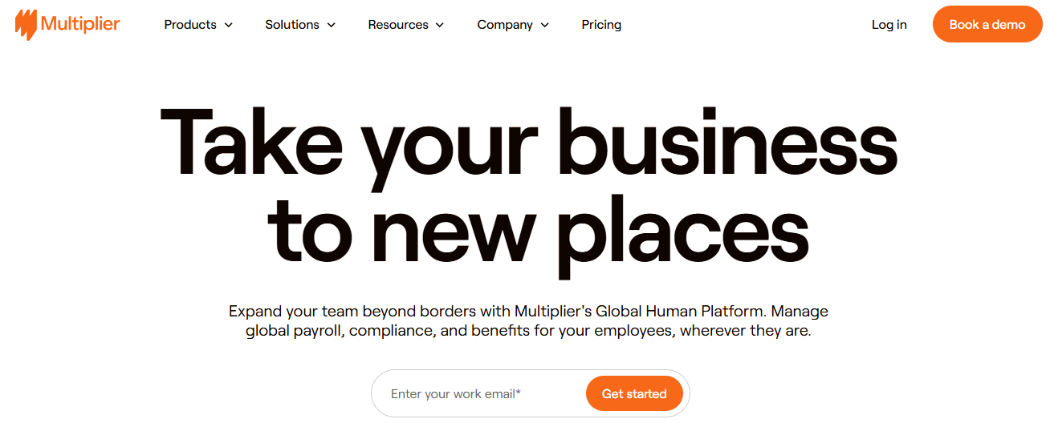Image resolution: width=1050 pixels, height=431 pixels.
Task: Click the Solutions dropdown arrow
Action: click(332, 26)
